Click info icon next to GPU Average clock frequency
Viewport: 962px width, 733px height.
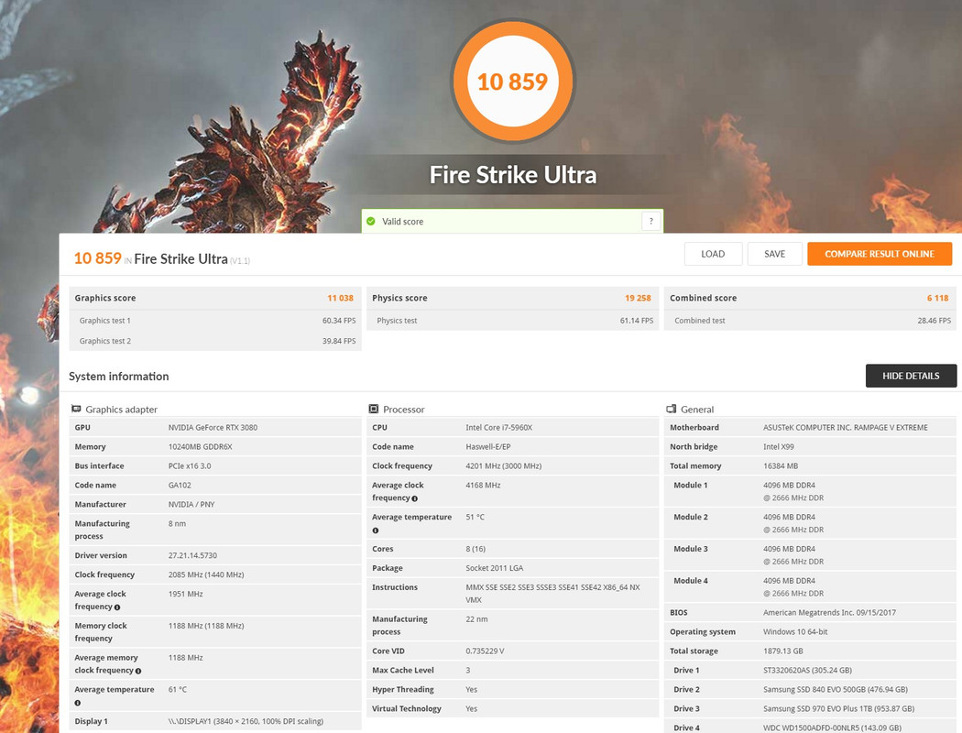[x=117, y=607]
